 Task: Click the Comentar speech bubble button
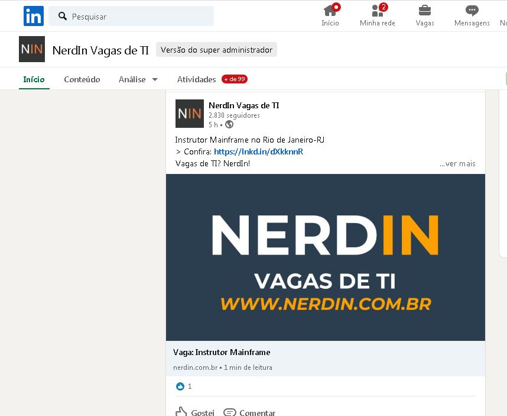tap(249, 412)
